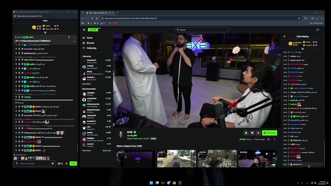Open YZNSA followed channel
Image resolution: width=331 pixels, height=186 pixels.
[97, 67]
